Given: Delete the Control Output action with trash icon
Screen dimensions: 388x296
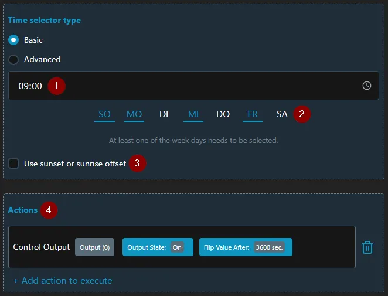Looking at the screenshot, I should click(367, 247).
